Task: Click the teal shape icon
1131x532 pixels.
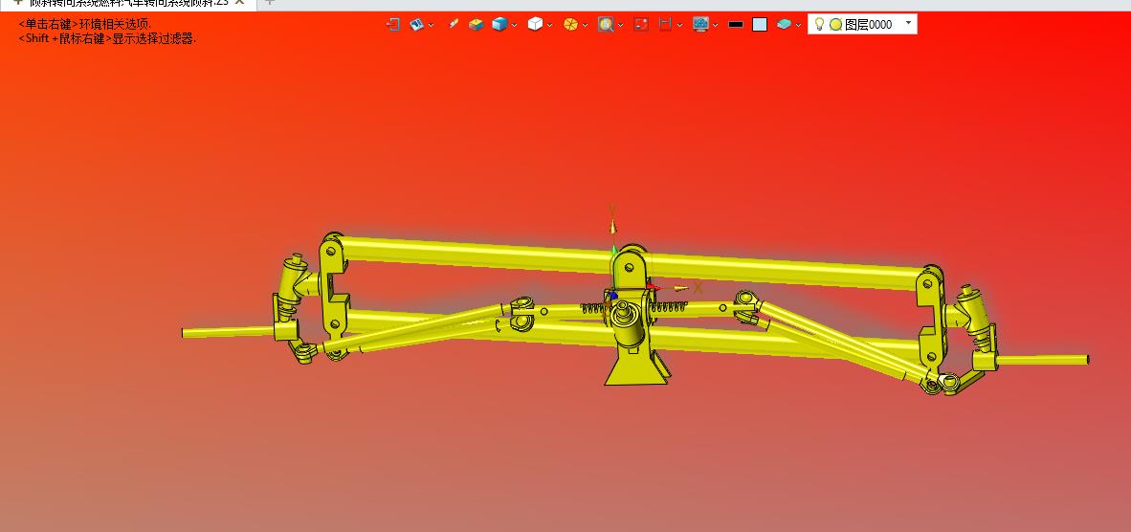Action: [784, 25]
